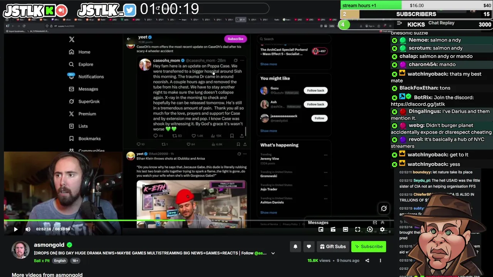The image size is (493, 277).
Task: Turn on stream notifications with bell
Action: (x=295, y=247)
